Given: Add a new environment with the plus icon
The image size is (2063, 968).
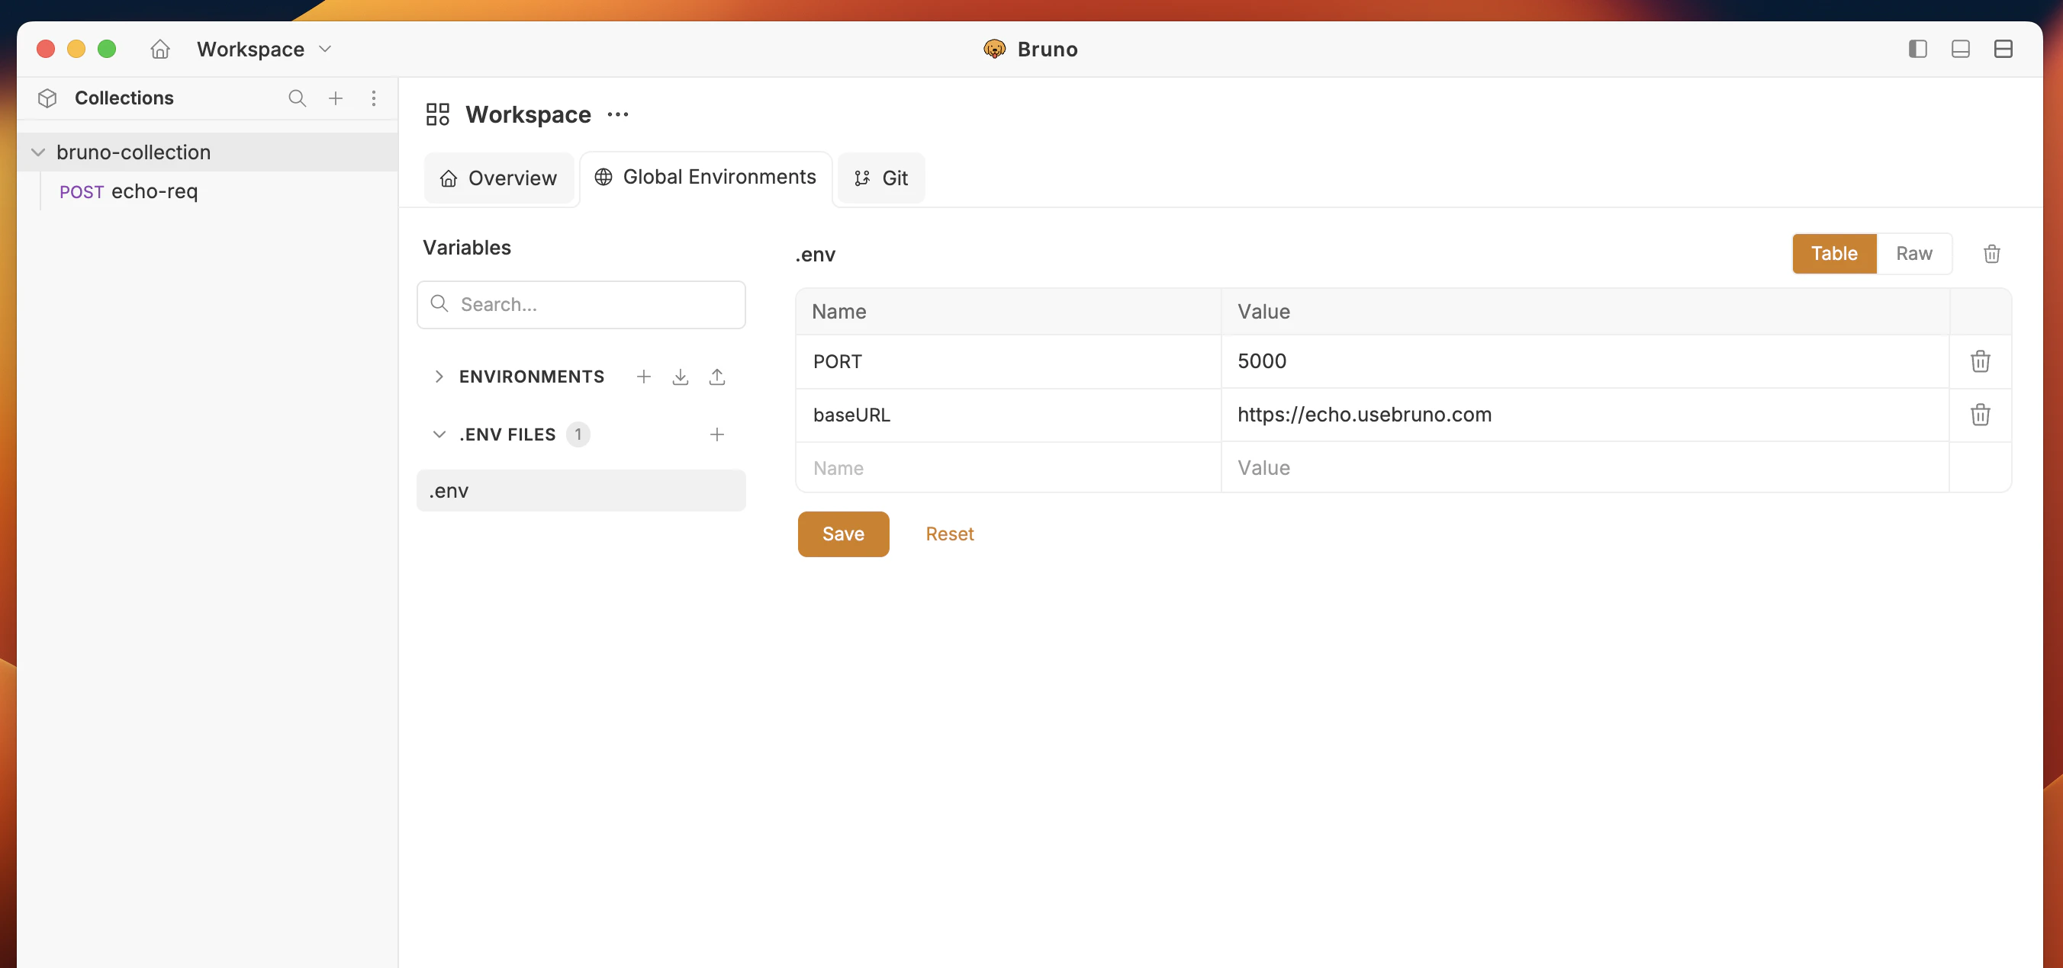Looking at the screenshot, I should (643, 376).
